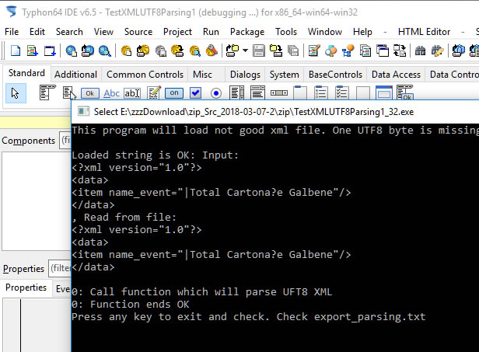Select the TRadioButton component in palette
Viewport: 479px width, 352px height.
tap(216, 92)
